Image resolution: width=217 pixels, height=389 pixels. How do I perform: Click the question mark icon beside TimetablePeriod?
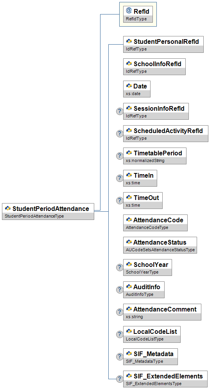click(120, 156)
